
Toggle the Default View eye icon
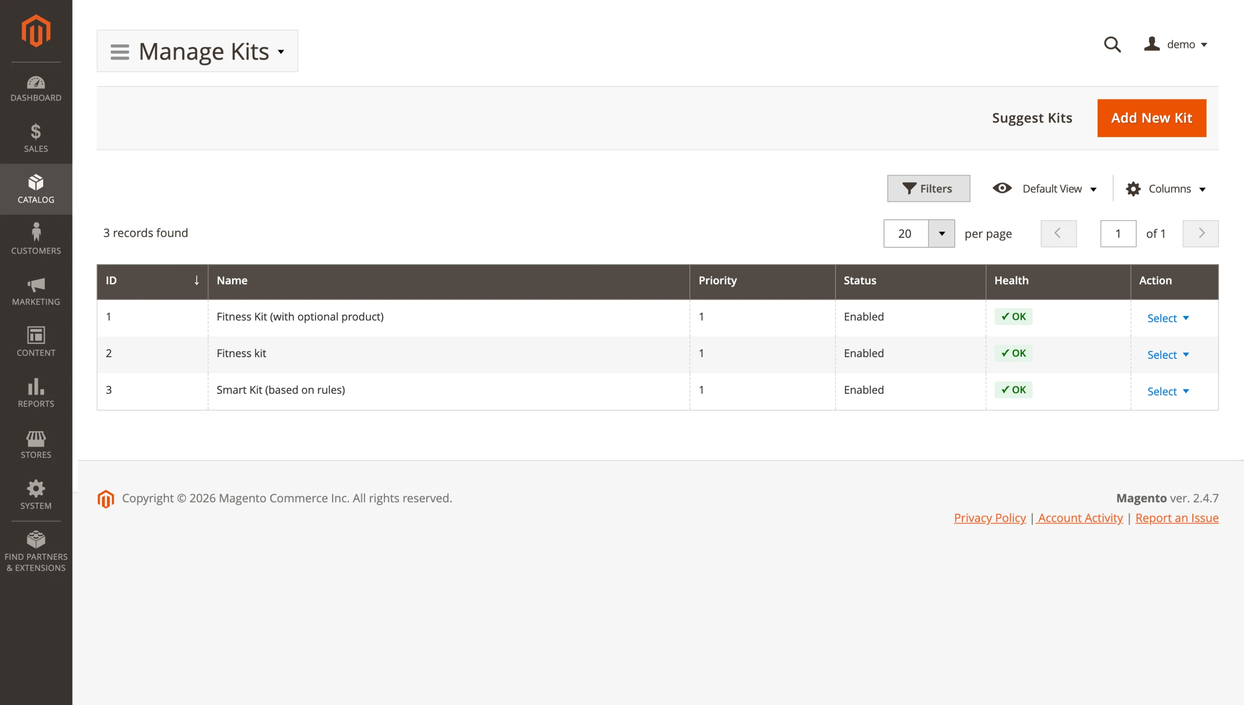1002,188
